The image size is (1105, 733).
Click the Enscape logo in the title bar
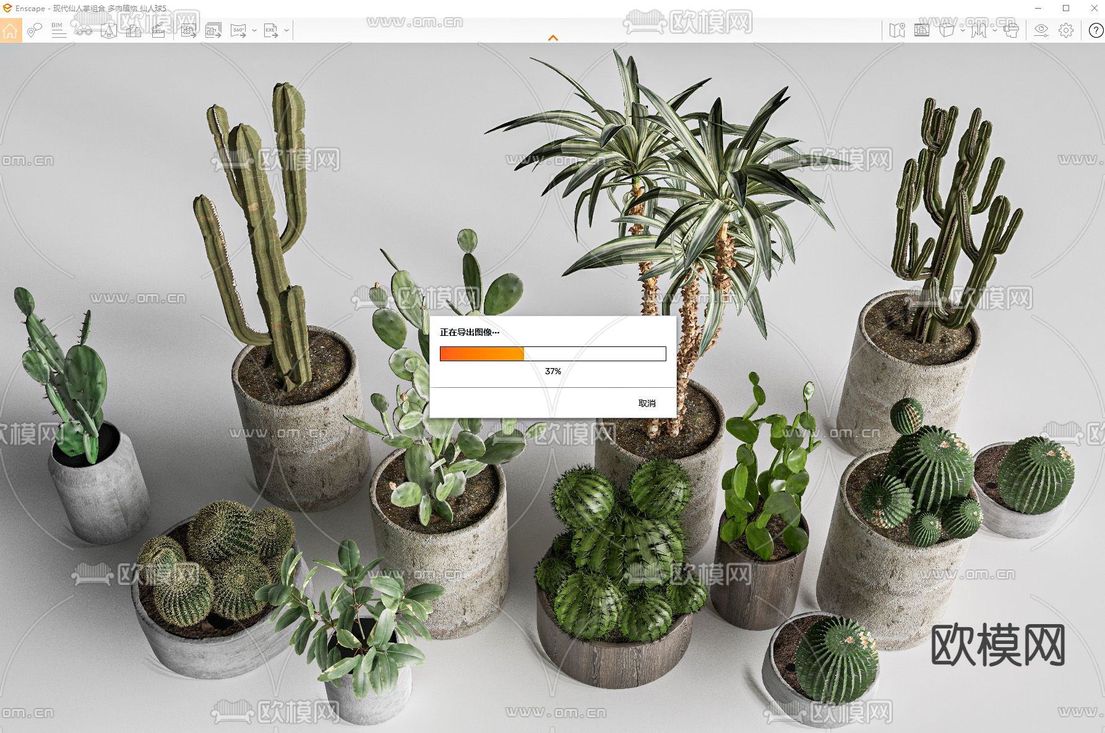coord(7,8)
